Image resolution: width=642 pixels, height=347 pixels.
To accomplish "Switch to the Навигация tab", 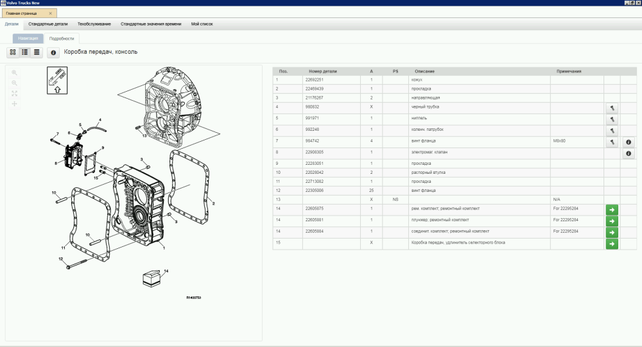I will (x=28, y=38).
